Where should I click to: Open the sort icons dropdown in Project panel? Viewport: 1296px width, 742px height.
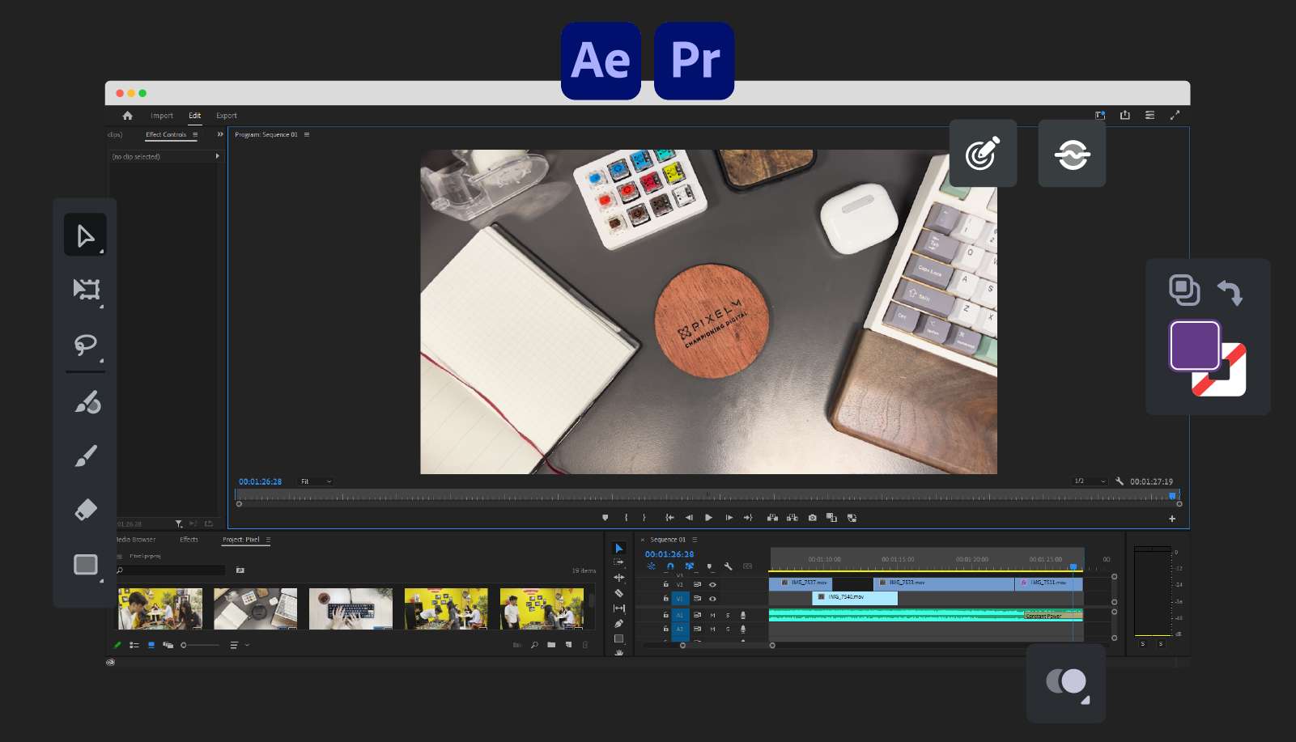pyautogui.click(x=239, y=645)
